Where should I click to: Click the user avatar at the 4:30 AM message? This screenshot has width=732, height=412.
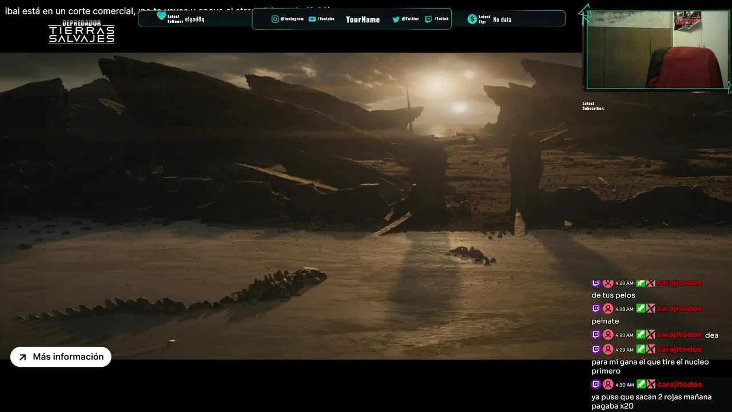point(608,385)
